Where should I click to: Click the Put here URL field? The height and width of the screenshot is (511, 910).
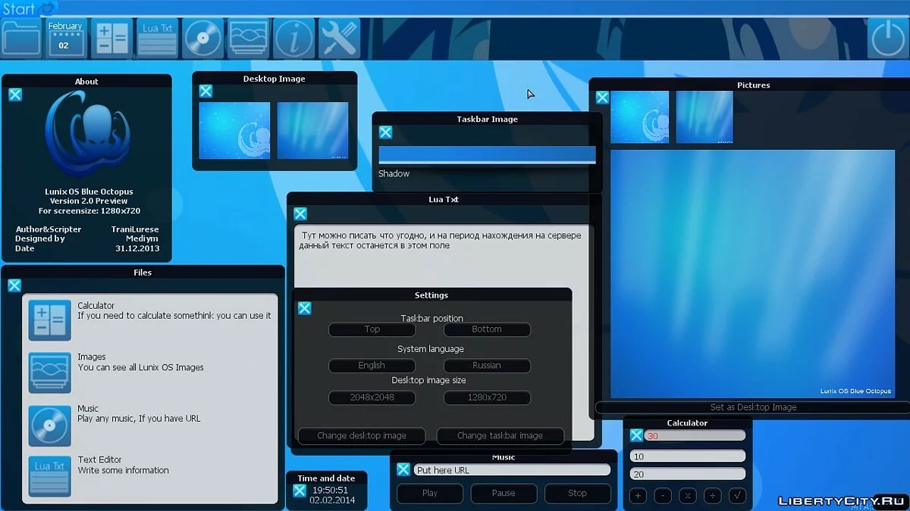coord(512,469)
